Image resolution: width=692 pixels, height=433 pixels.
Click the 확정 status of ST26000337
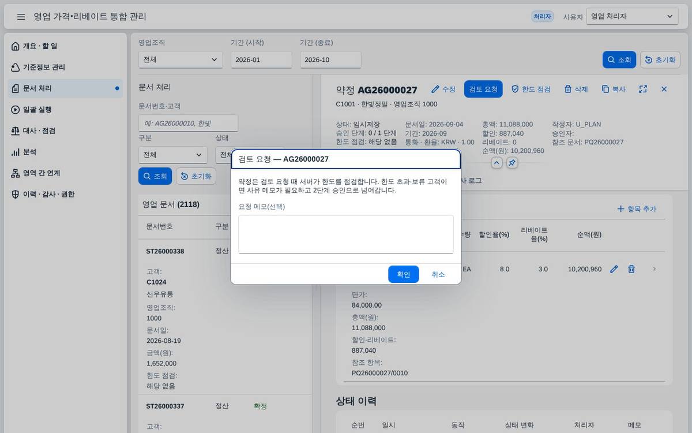pyautogui.click(x=260, y=406)
